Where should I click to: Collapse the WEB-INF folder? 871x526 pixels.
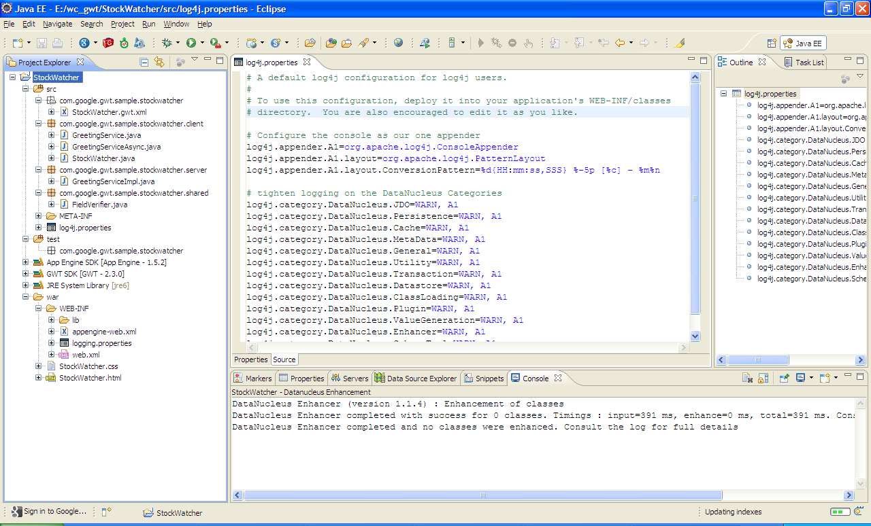pos(39,309)
